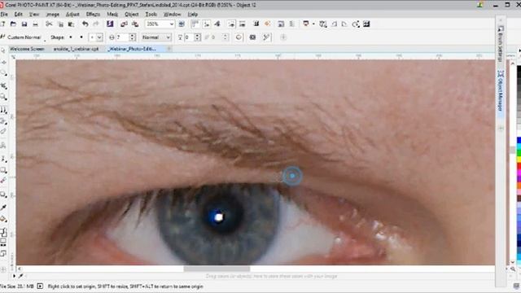521x293 pixels.
Task: Open the File menu
Action: tap(4, 15)
